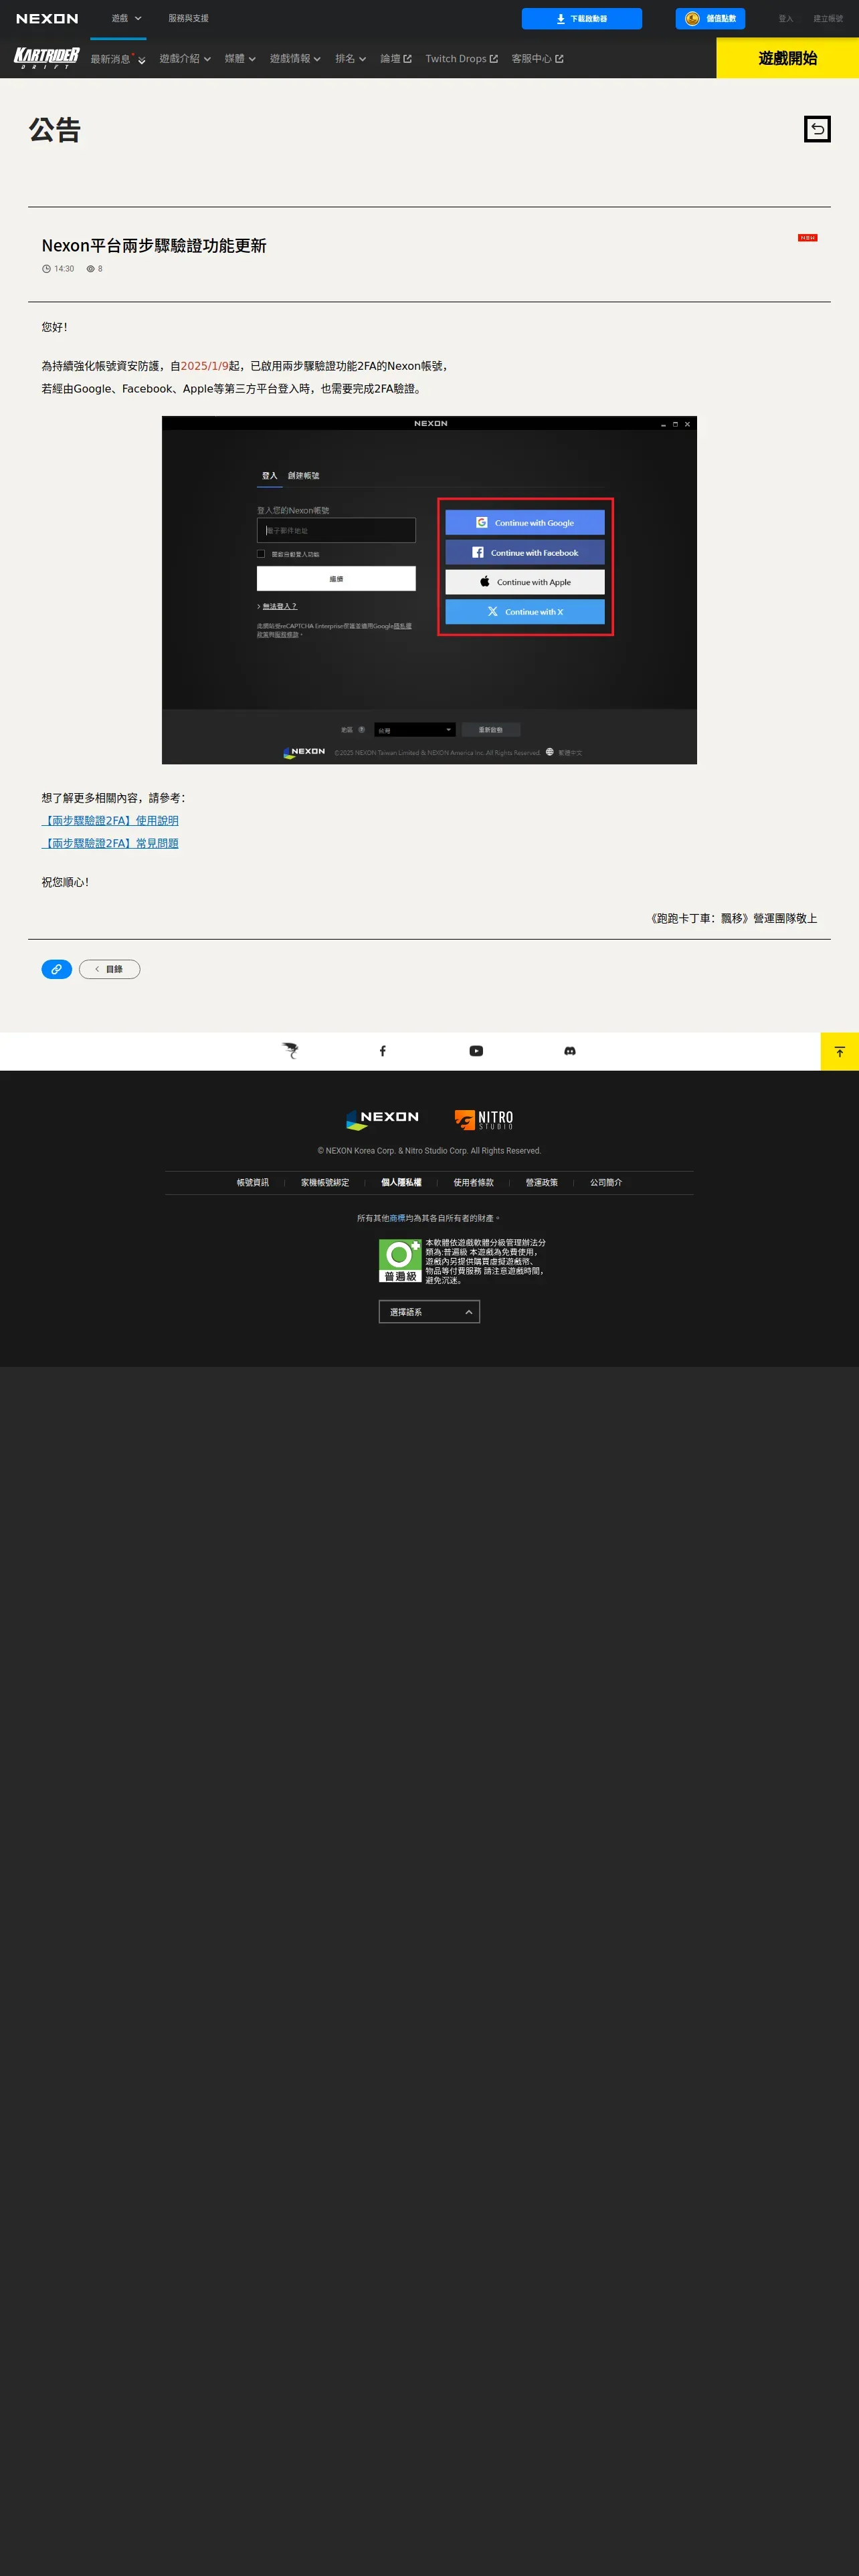859x2576 pixels.
Task: Click the Nitro Studio logo in the footer
Action: 484,1120
